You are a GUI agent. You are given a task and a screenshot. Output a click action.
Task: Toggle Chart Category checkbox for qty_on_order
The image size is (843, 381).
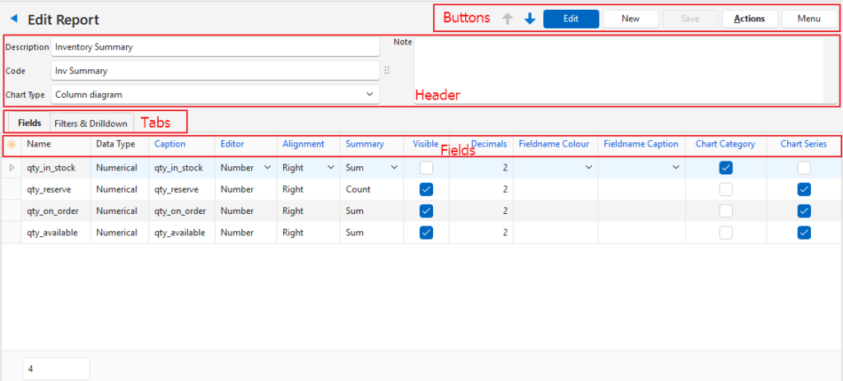click(x=726, y=211)
